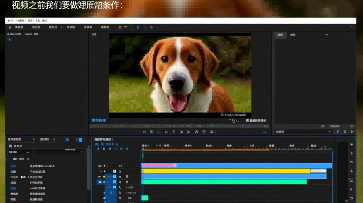The height and width of the screenshot is (203, 363).
Task: Open the second dropdown in the lower-left panel header
Action: (x=48, y=139)
